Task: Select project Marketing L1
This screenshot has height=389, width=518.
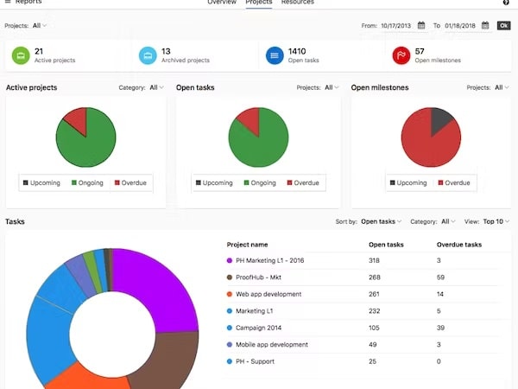Action: pyautogui.click(x=254, y=311)
